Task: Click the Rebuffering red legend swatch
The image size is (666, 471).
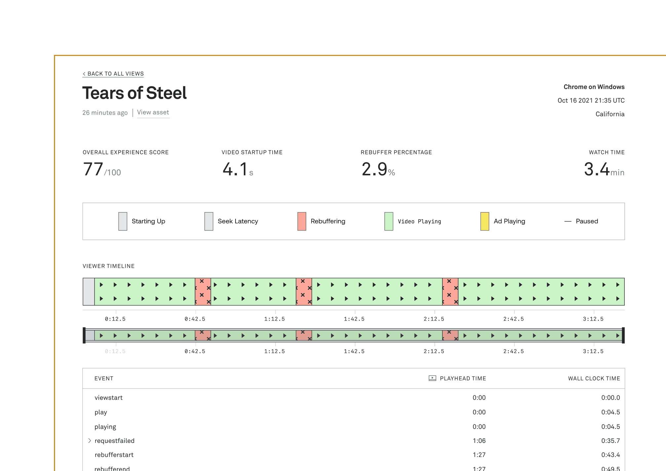Action: tap(302, 221)
